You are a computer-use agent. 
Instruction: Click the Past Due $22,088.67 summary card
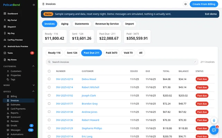pos(109,37)
